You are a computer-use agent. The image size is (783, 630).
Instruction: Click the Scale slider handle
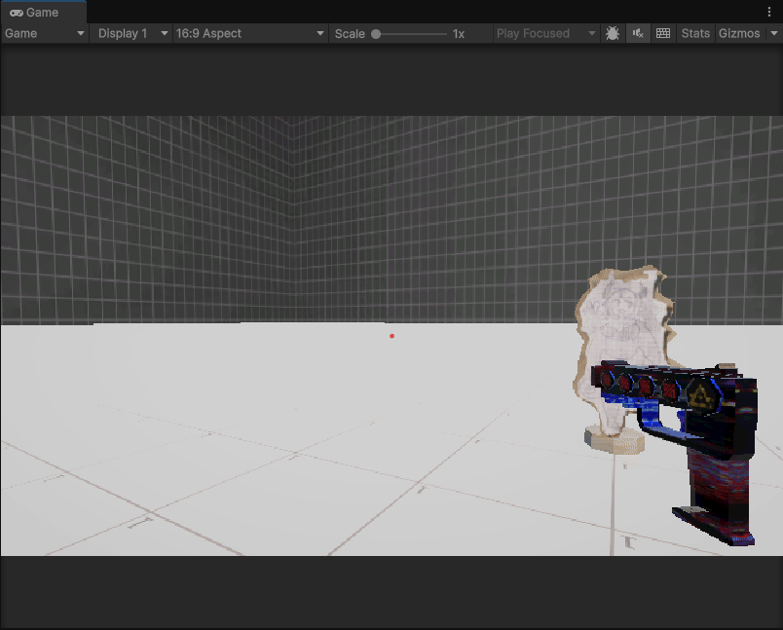click(376, 34)
